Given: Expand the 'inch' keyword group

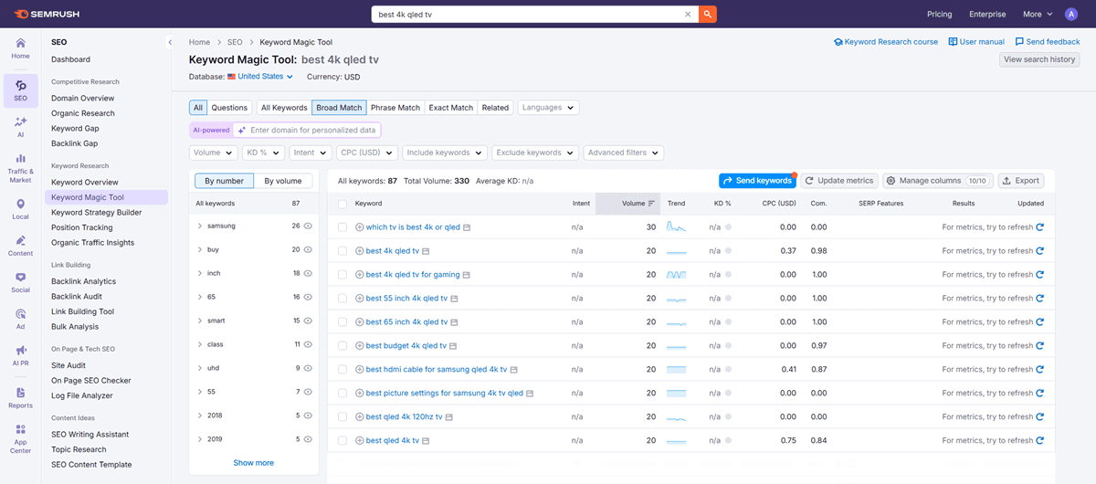Looking at the screenshot, I should (x=200, y=273).
